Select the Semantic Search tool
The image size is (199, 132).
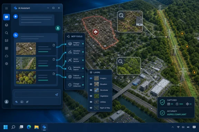[75, 68]
